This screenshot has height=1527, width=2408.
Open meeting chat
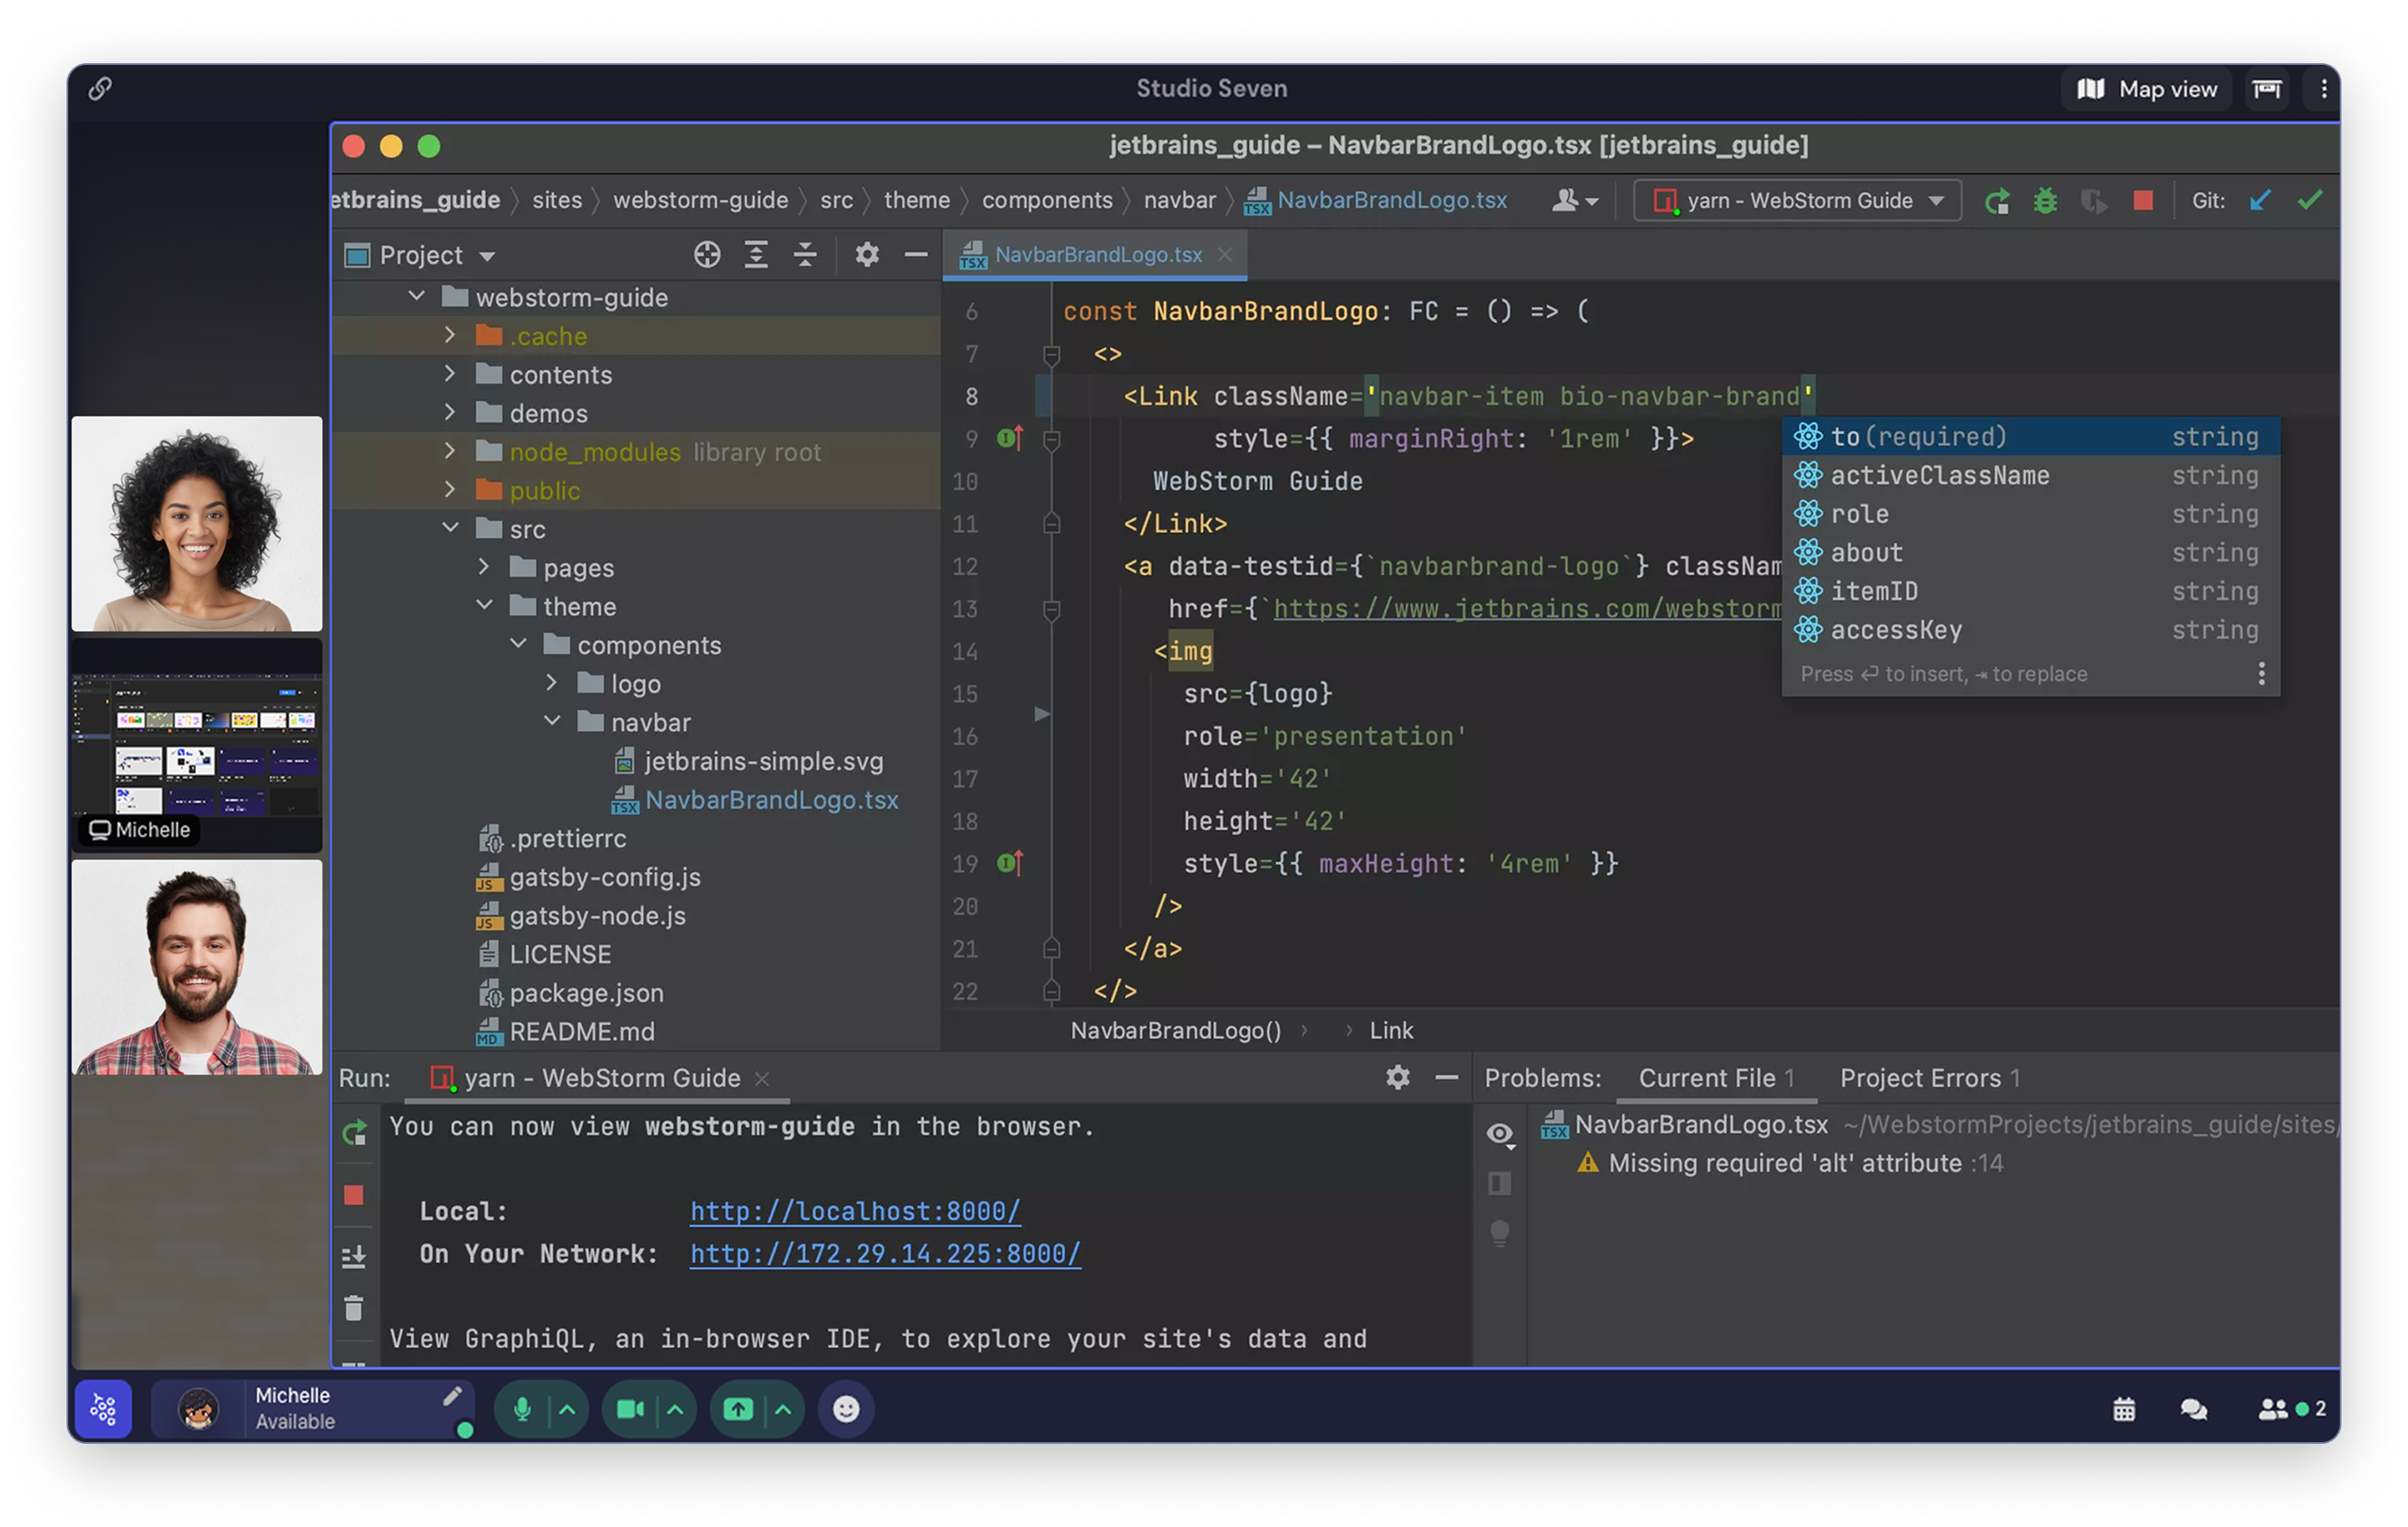2194,1409
